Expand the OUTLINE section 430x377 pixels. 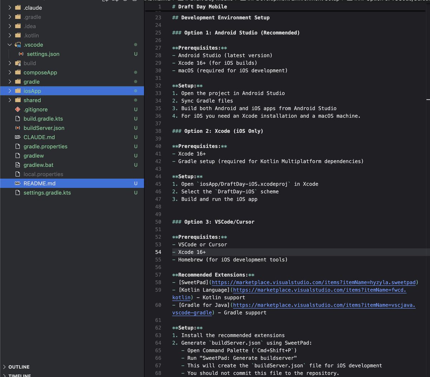pyautogui.click(x=4, y=367)
